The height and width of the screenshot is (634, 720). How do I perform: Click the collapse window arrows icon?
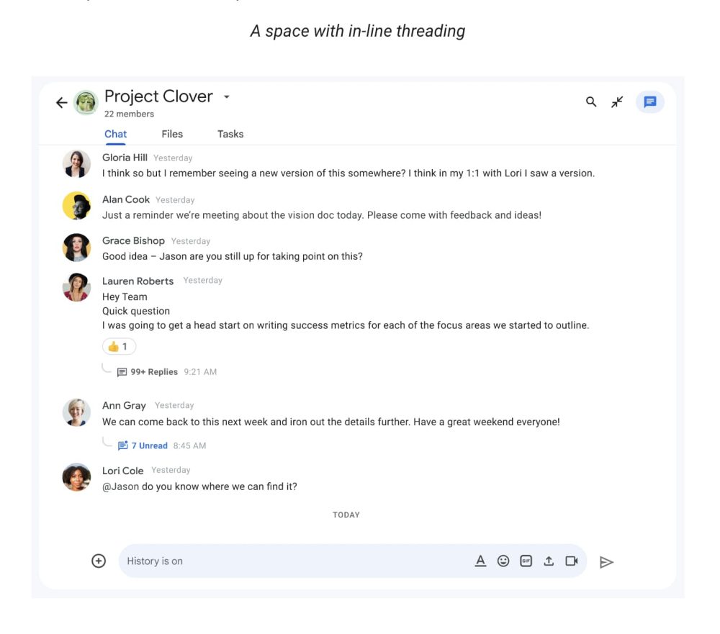[x=617, y=102]
